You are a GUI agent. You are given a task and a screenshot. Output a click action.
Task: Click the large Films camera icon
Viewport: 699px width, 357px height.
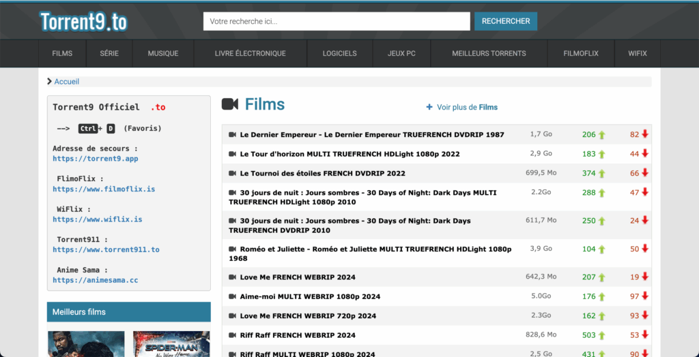(x=230, y=104)
